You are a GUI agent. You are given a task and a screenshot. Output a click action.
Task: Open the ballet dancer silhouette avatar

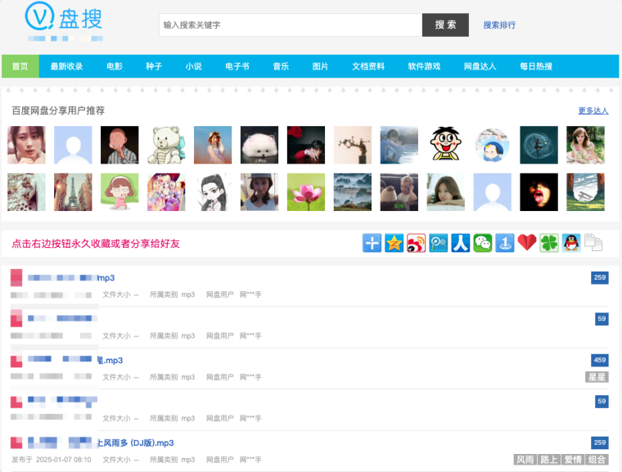click(539, 145)
